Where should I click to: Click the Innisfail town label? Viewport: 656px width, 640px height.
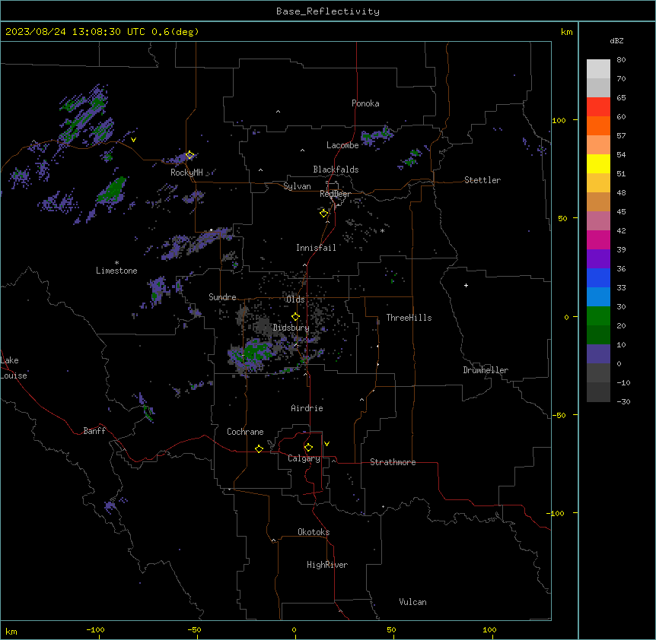[x=316, y=248]
